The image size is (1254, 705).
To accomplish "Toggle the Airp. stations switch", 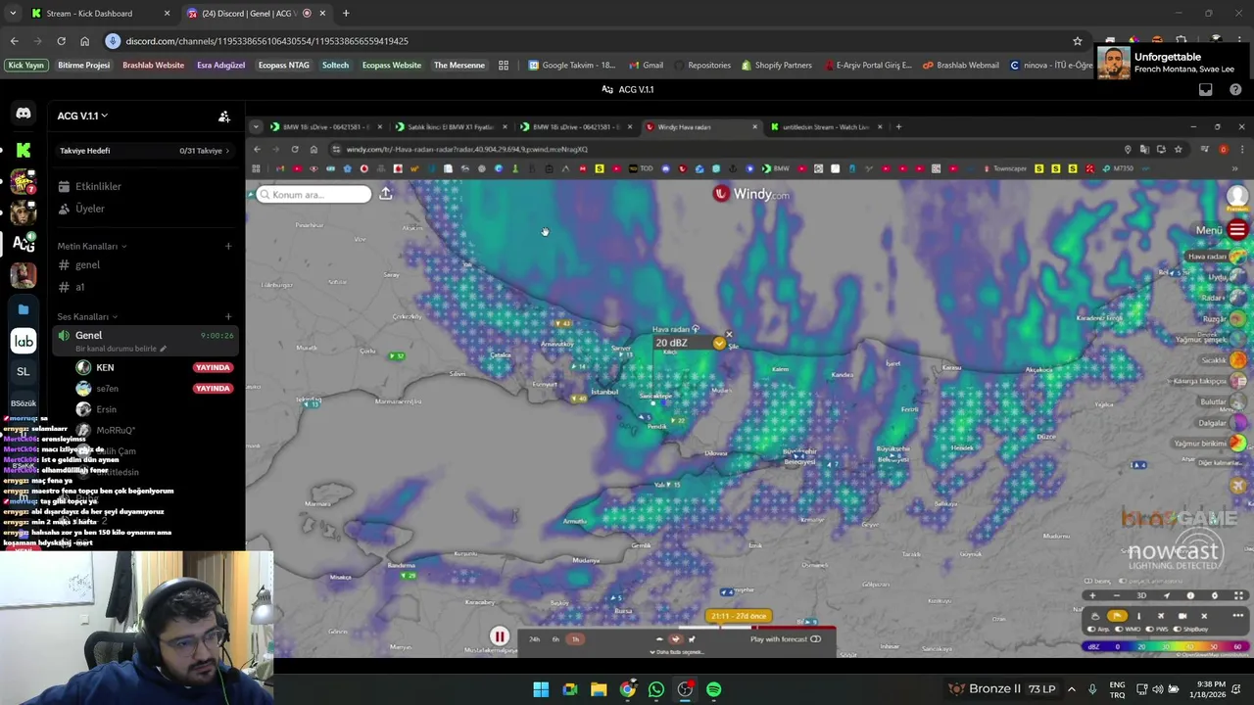I will [x=1091, y=629].
